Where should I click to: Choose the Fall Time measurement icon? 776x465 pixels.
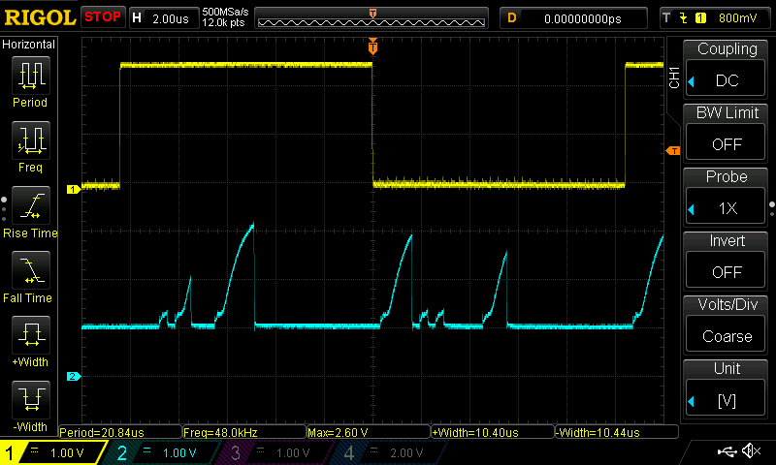[30, 271]
